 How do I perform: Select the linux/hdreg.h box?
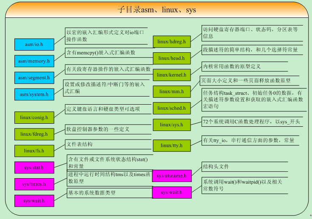point(172,42)
